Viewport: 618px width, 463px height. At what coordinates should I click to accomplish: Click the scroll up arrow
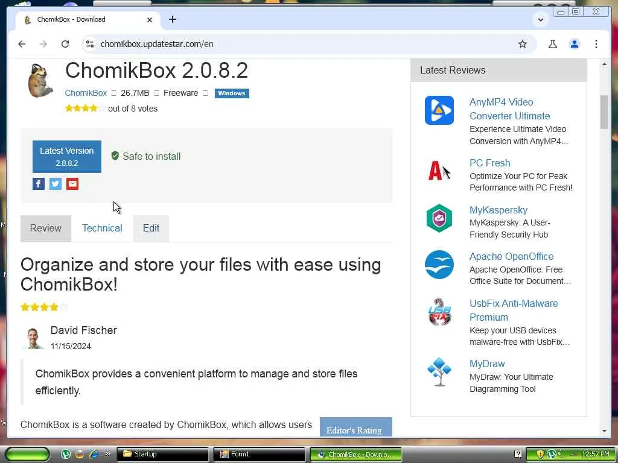604,64
